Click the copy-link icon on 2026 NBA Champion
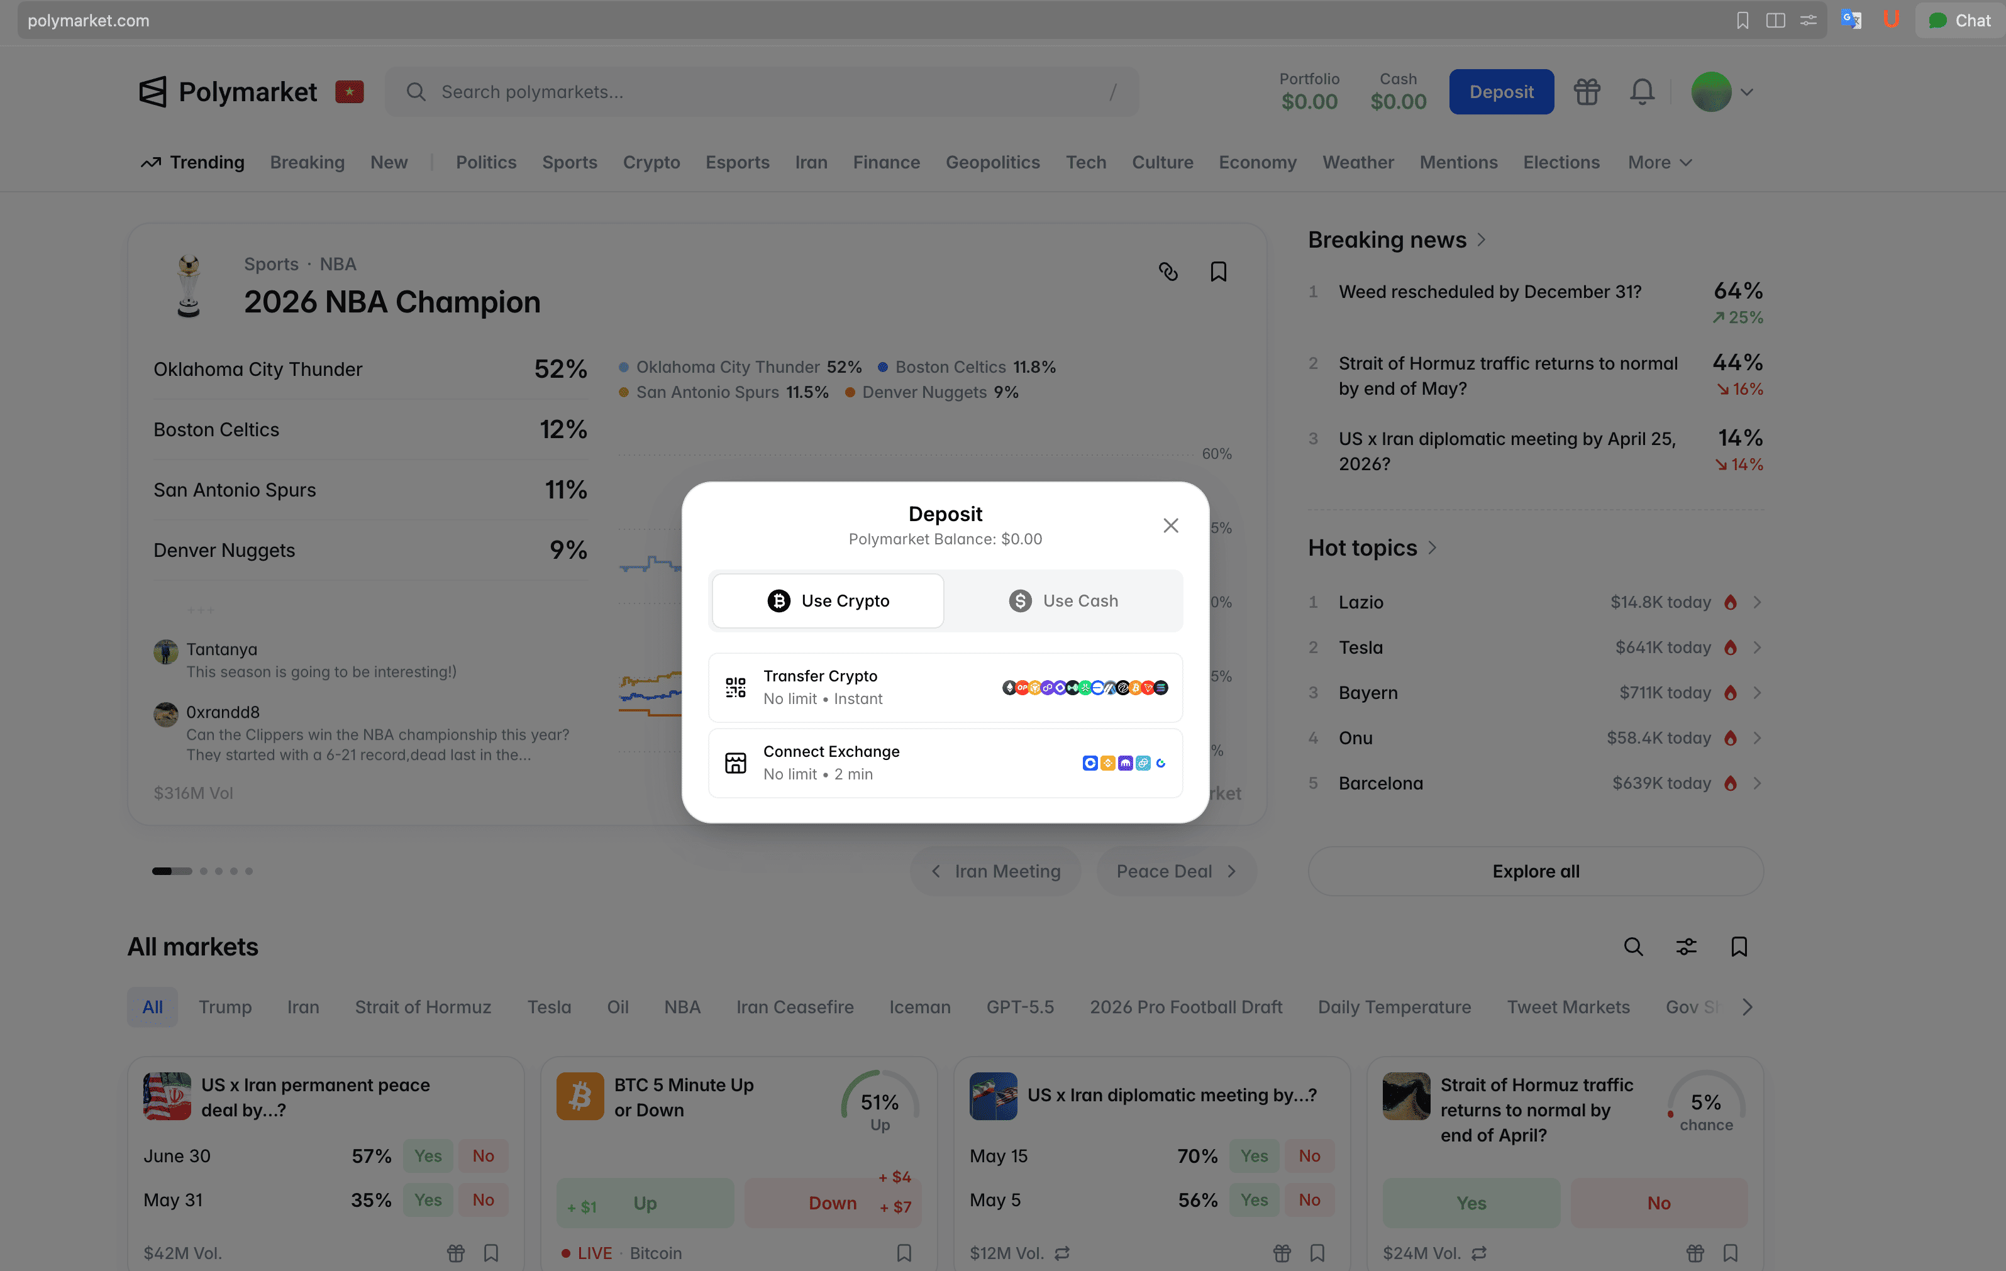 point(1168,272)
